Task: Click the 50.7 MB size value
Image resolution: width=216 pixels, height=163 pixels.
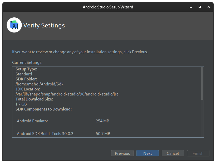Action: point(103,134)
